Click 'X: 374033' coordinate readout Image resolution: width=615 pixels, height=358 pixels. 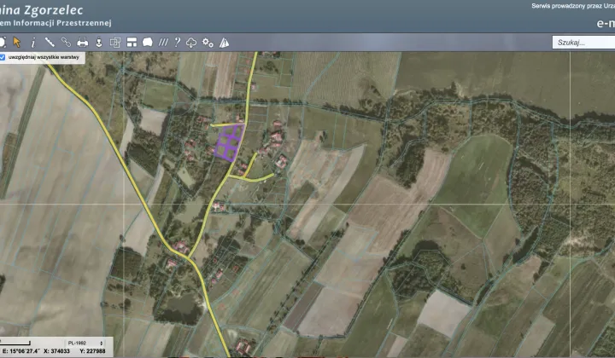(56, 351)
